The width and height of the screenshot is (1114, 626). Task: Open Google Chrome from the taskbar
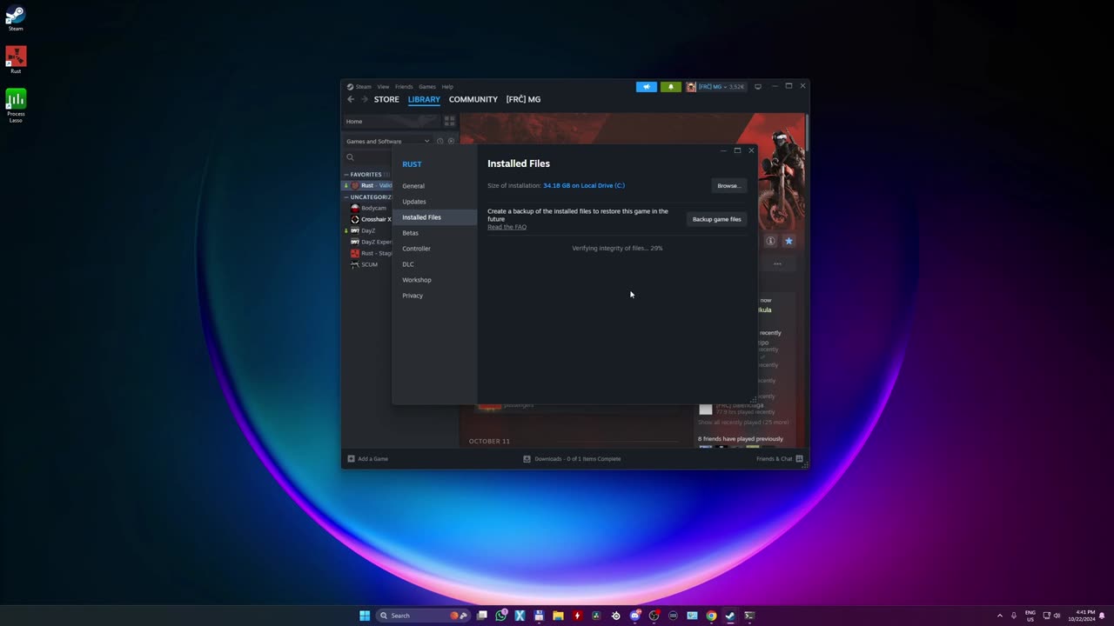(711, 616)
